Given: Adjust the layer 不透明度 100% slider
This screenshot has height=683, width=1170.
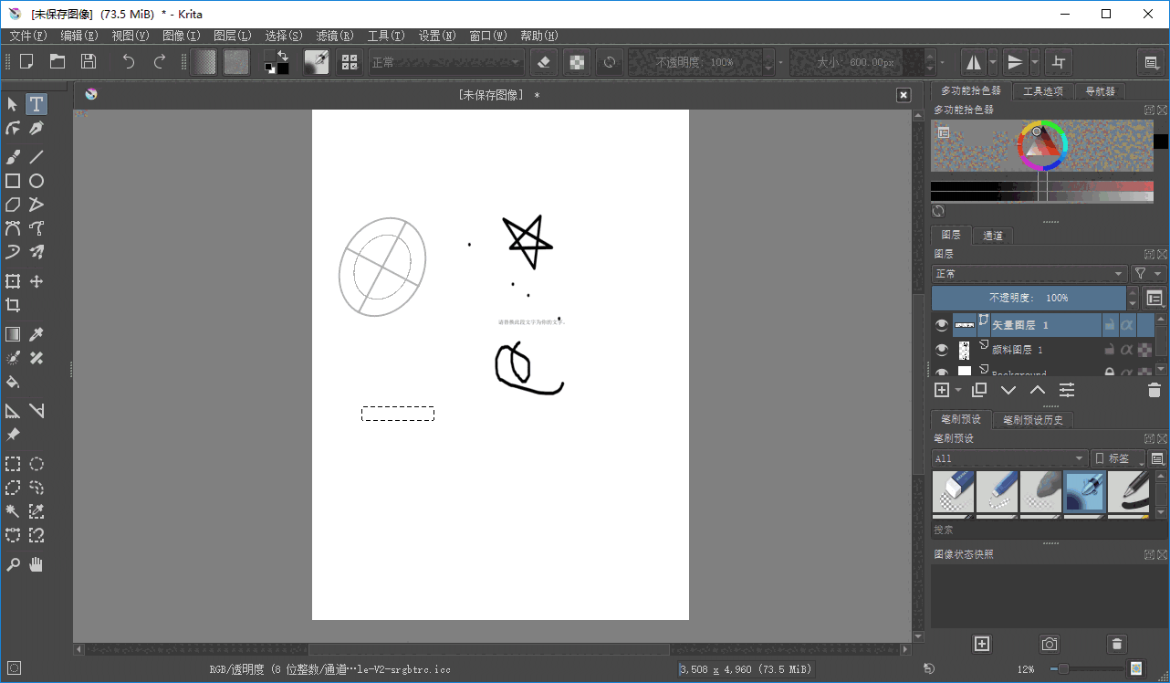Looking at the screenshot, I should coord(1028,298).
